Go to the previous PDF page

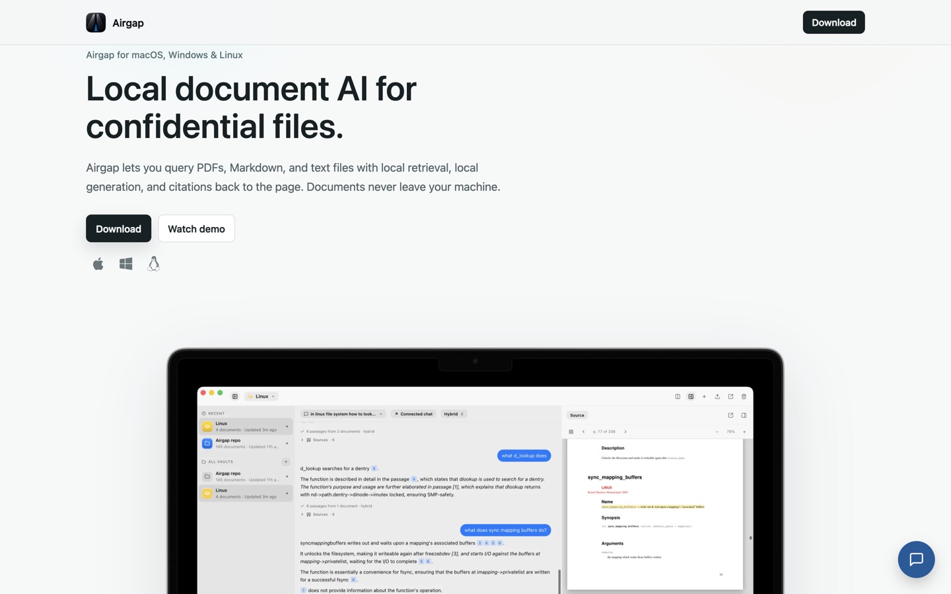coord(583,432)
